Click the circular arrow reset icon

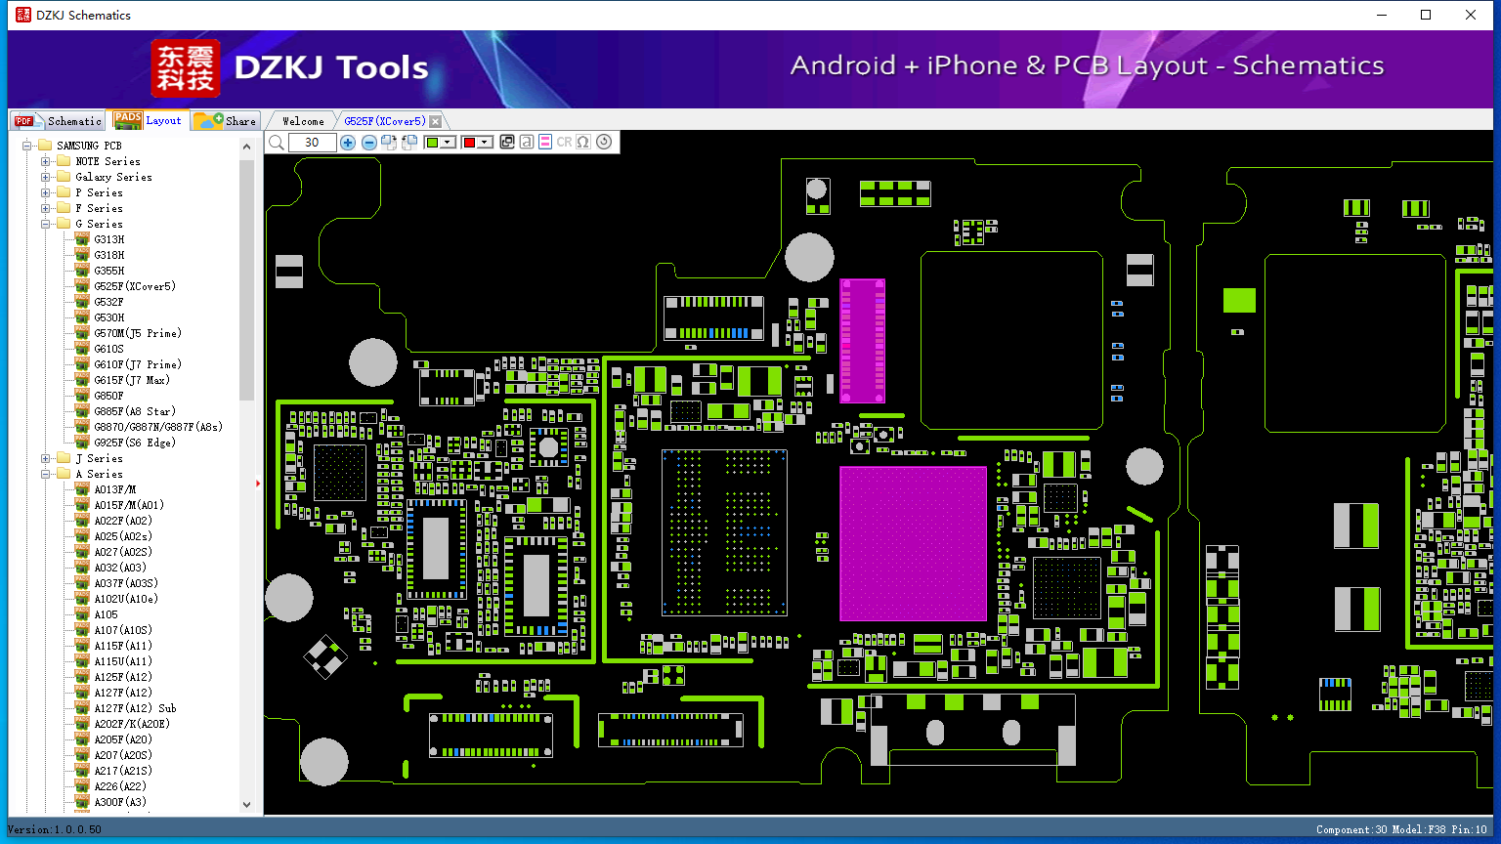(604, 143)
